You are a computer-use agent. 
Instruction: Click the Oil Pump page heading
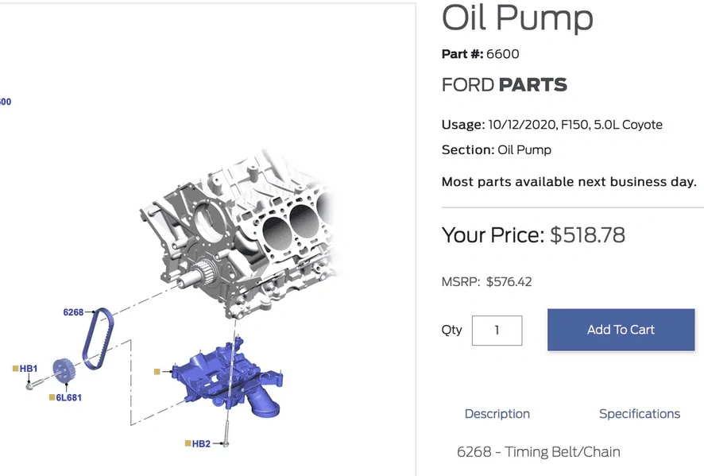(517, 19)
